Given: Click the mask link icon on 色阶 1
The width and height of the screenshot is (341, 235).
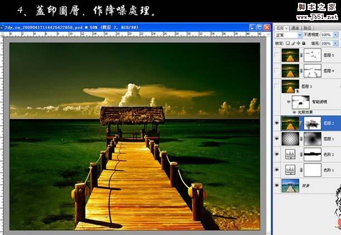Looking at the screenshot, I should click(301, 170).
